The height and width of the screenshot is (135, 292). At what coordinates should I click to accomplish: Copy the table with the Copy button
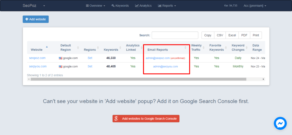point(208,35)
